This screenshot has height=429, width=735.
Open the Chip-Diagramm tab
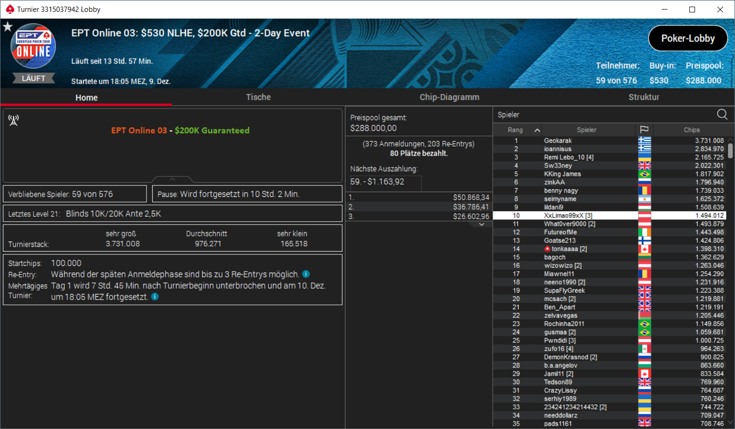(x=449, y=97)
